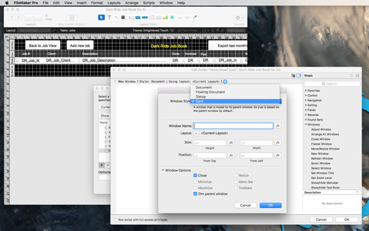Toggle the Toolbars checkbox
This screenshot has height=231, width=369.
(235, 188)
